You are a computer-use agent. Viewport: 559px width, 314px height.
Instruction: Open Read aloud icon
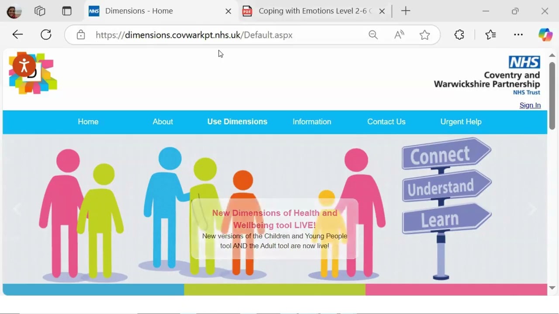pos(399,35)
